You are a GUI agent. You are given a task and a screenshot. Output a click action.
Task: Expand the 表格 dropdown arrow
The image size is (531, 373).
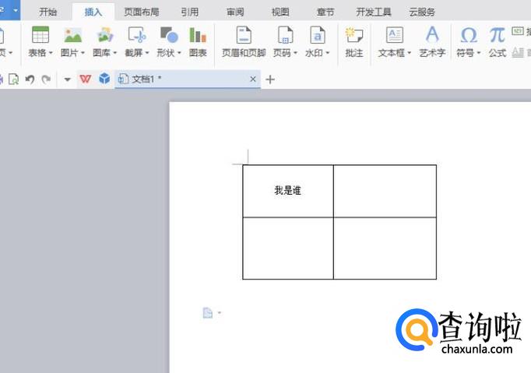click(x=51, y=53)
